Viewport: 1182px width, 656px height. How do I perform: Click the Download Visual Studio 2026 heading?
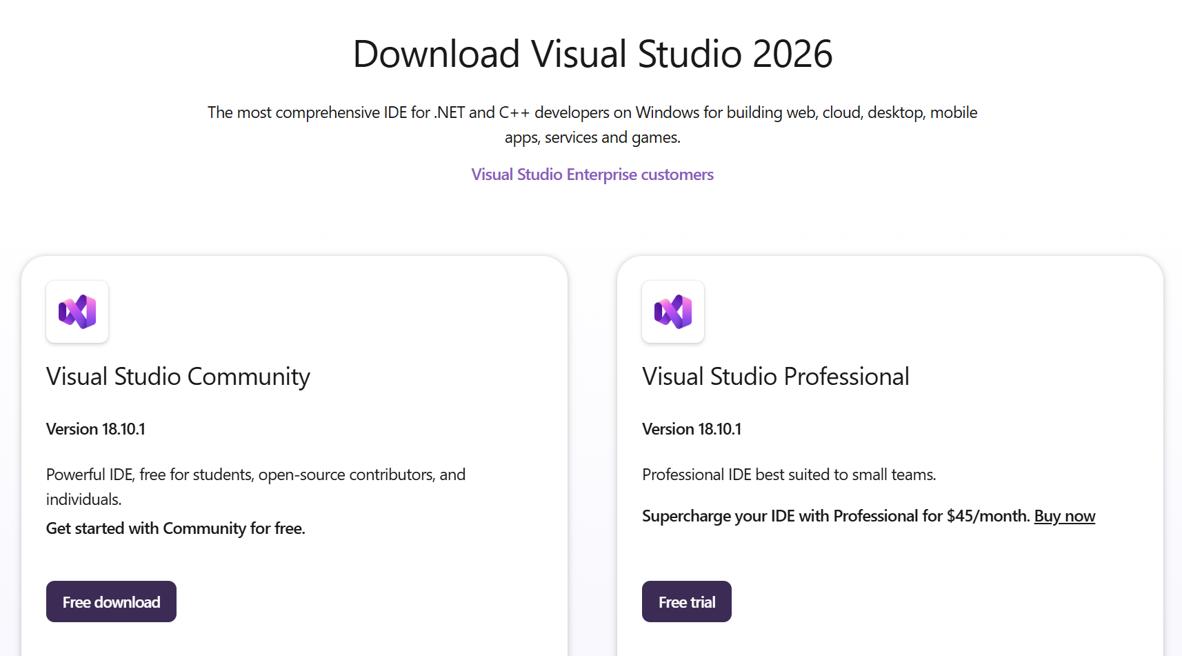tap(592, 54)
